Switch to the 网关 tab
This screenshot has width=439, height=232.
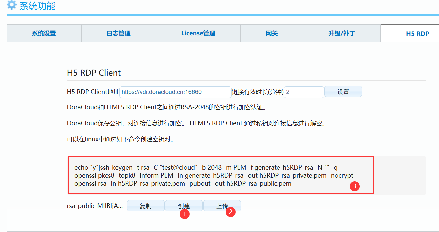pyautogui.click(x=271, y=33)
